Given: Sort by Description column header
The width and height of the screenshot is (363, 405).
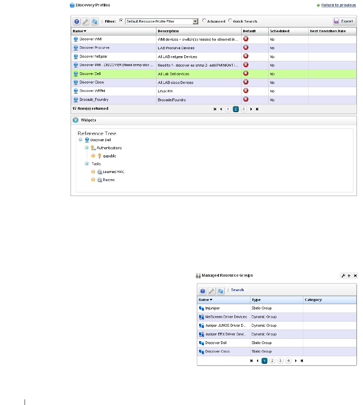Looking at the screenshot, I should [199, 31].
